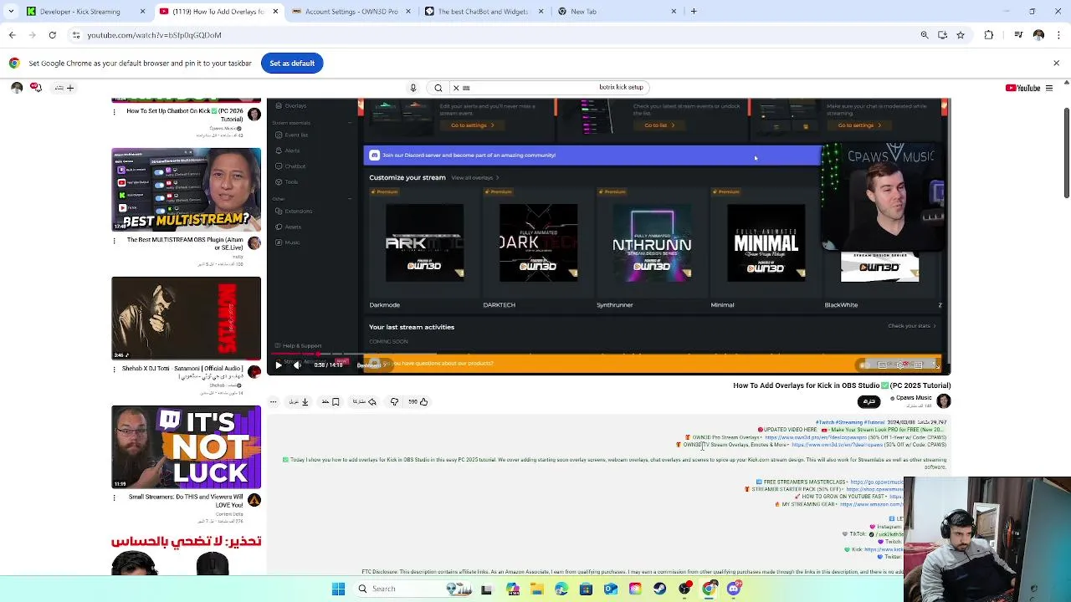The image size is (1071, 602).
Task: Seek along the red video progress bar
Action: [x=608, y=355]
